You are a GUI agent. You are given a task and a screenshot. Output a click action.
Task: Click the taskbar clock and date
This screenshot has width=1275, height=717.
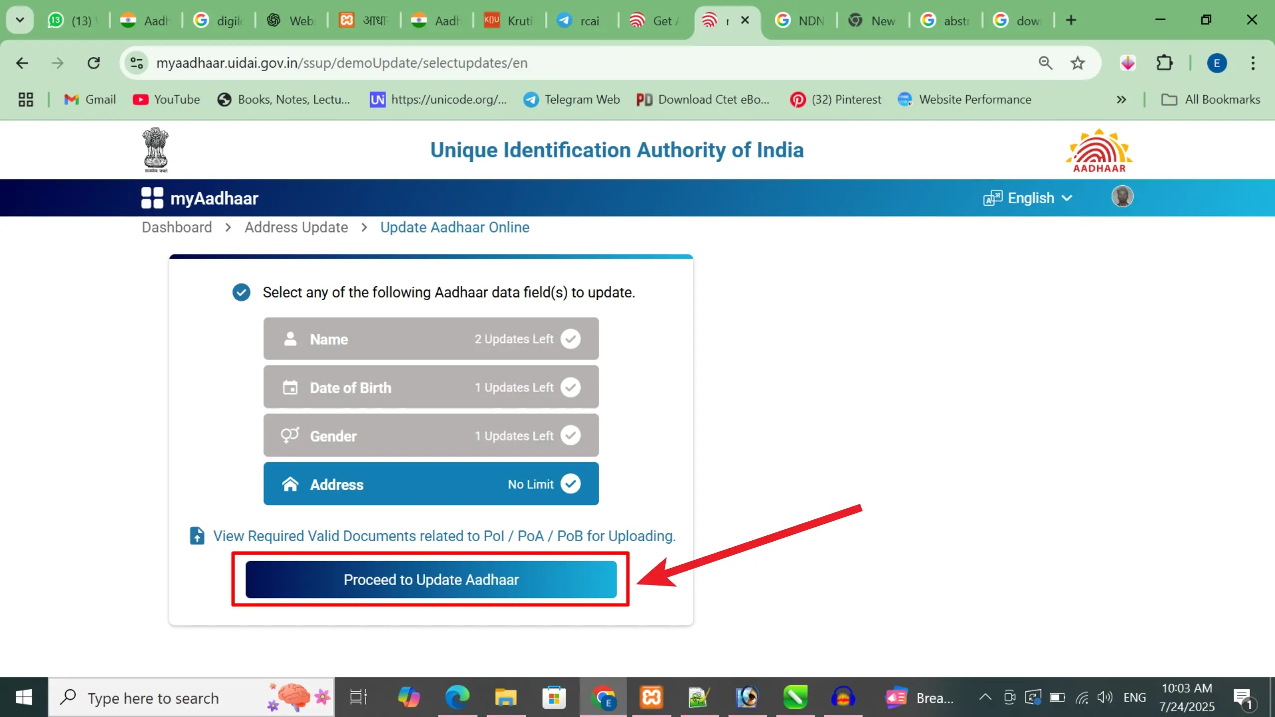tap(1187, 698)
